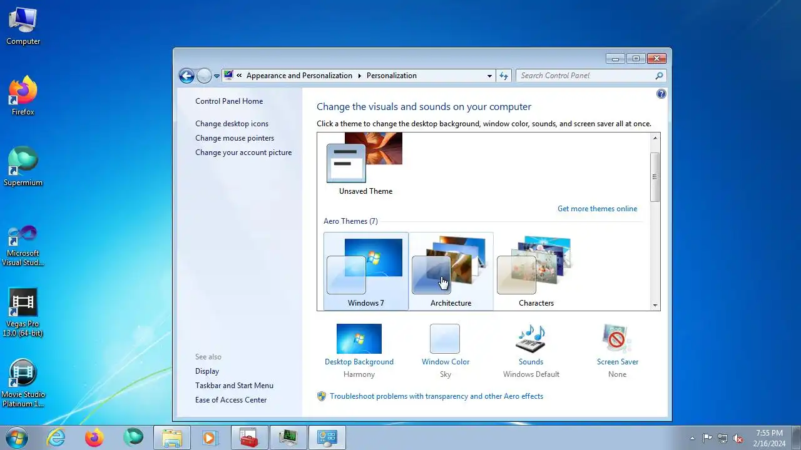Open the Sounds icon
Viewport: 801px width, 450px height.
(x=531, y=339)
